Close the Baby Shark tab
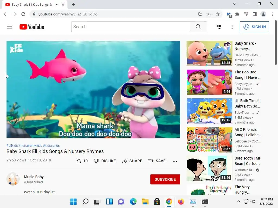Screen dimensions: 278x208 (63, 5)
